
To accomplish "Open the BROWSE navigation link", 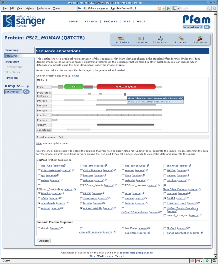I will coord(111,21).
